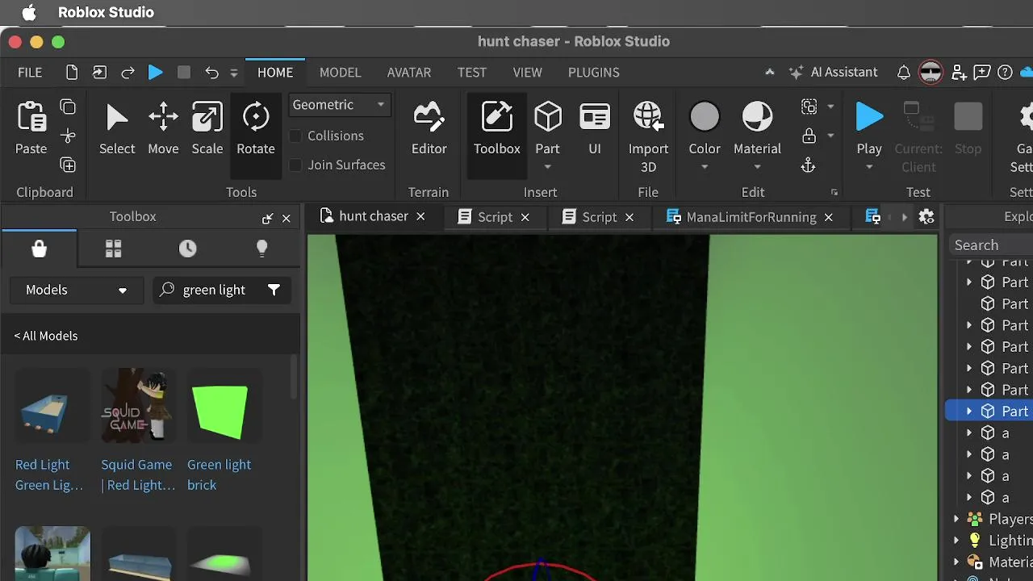Open the dropdown arrow under Material

[x=757, y=167]
